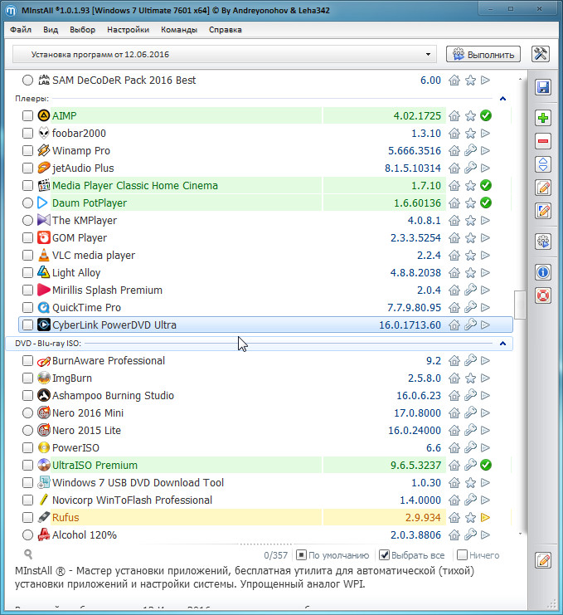The width and height of the screenshot is (563, 615).
Task: Click the Выполнить button
Action: (x=483, y=54)
